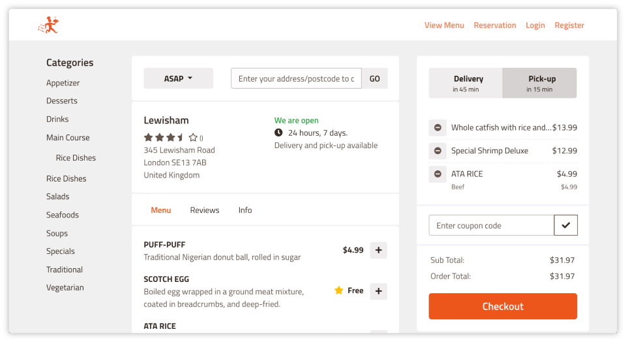Click the star rating for Lewisham

coord(171,138)
